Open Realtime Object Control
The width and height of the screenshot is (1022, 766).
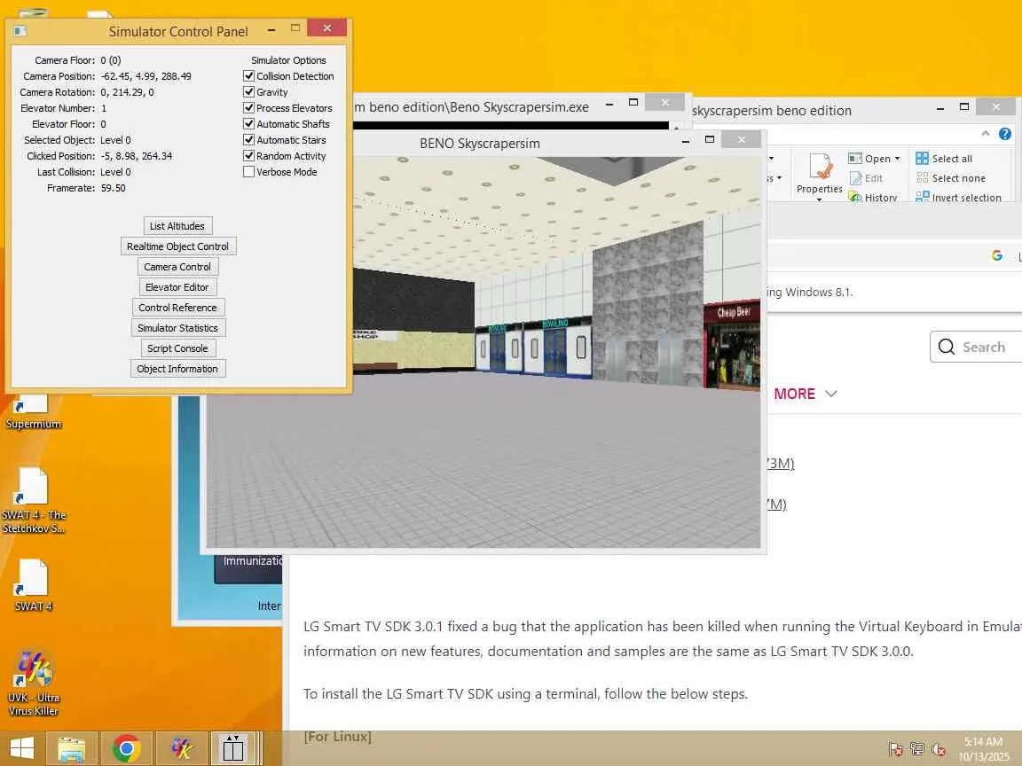coord(178,246)
